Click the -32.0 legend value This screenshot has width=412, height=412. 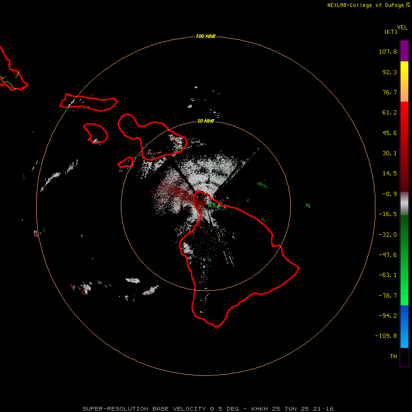pyautogui.click(x=388, y=235)
